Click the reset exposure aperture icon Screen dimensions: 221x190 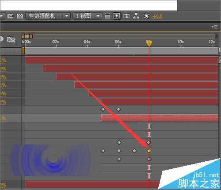pyautogui.click(x=146, y=16)
